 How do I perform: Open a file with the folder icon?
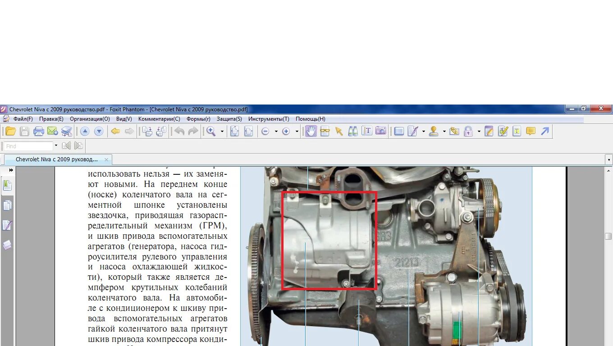tap(10, 131)
